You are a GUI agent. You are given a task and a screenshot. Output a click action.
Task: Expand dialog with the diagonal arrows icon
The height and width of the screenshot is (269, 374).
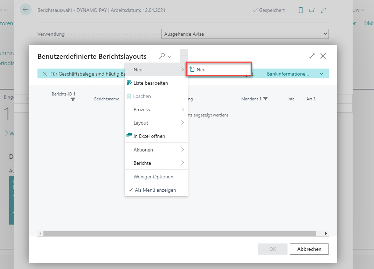pyautogui.click(x=312, y=56)
